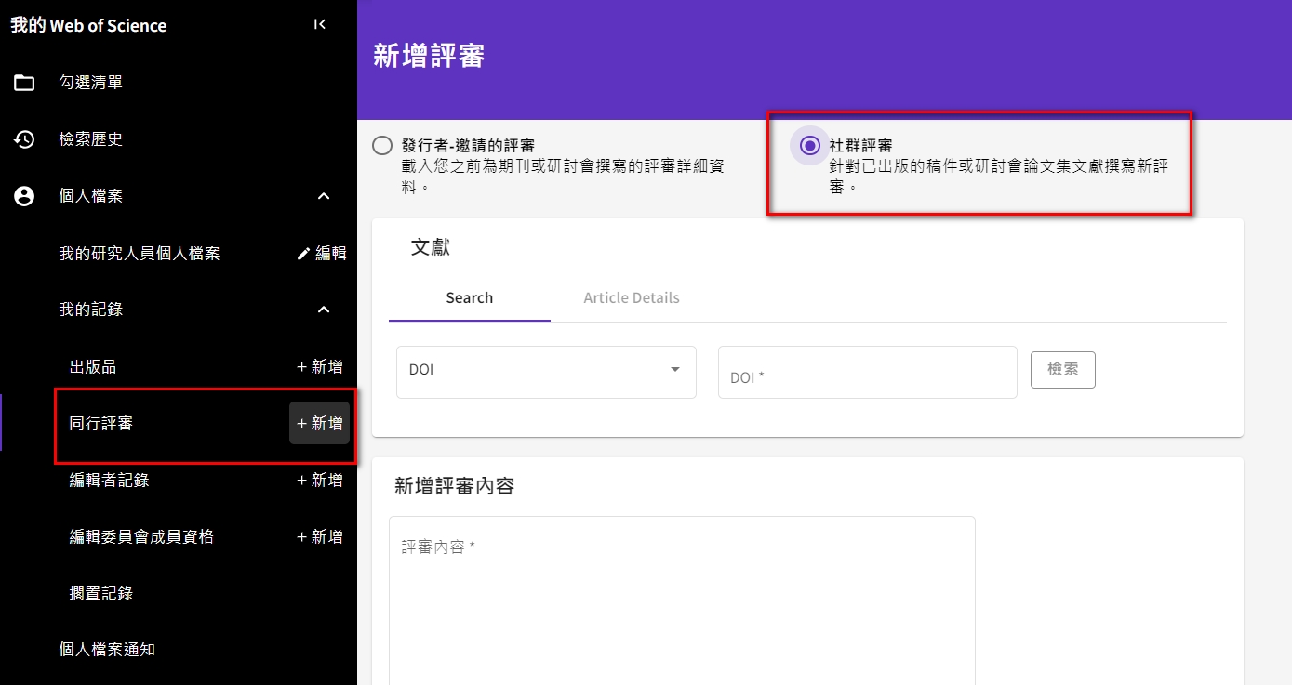Viewport: 1292px width, 685px height.
Task: Open 編輯委員會成員資格 in the sidebar
Action: point(141,536)
